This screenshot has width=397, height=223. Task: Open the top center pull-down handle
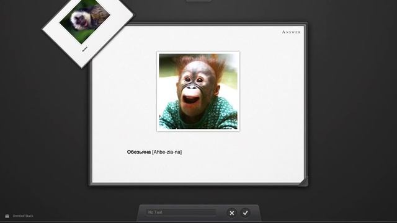198,1
